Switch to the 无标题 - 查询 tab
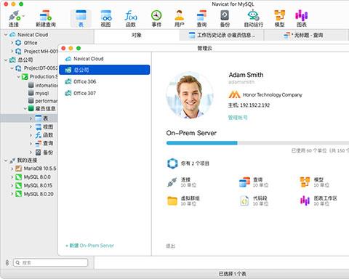 pos(306,35)
